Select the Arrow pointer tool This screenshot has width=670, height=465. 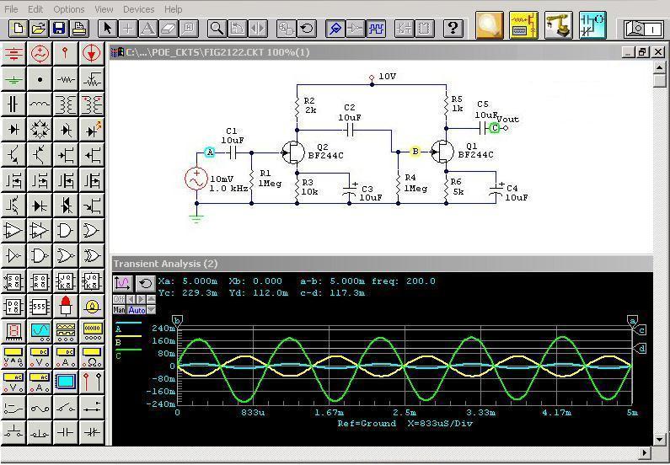coord(108,28)
